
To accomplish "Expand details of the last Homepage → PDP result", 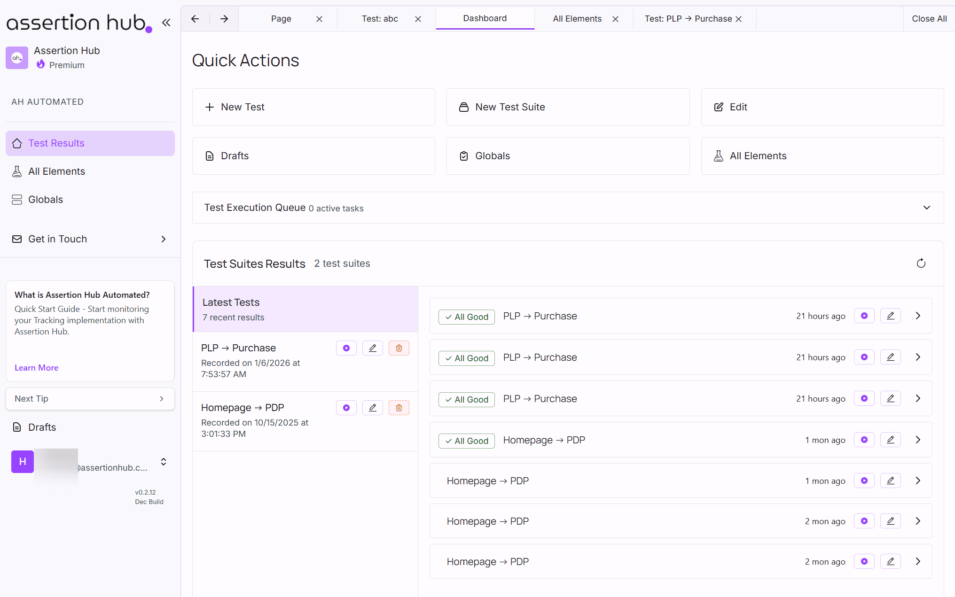I will pyautogui.click(x=917, y=561).
